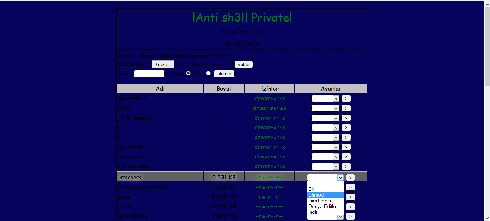Click the izinler column header
490x221 pixels.
tap(270, 88)
